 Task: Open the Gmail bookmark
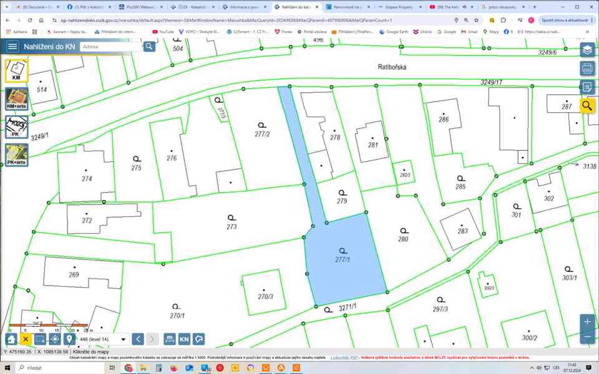click(469, 32)
